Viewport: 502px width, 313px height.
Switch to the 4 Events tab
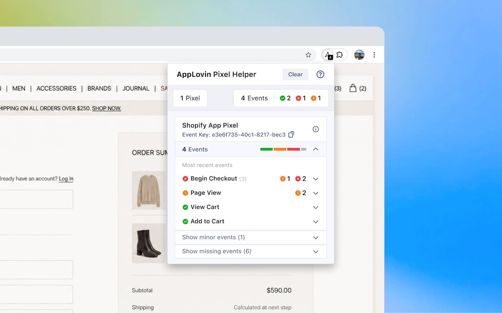click(281, 98)
